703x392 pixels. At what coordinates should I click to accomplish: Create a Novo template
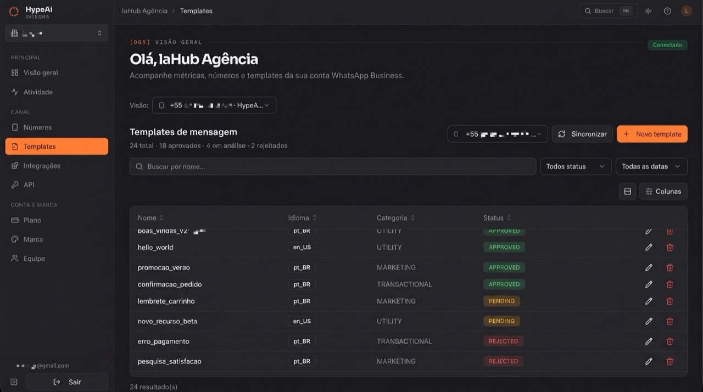coord(652,134)
